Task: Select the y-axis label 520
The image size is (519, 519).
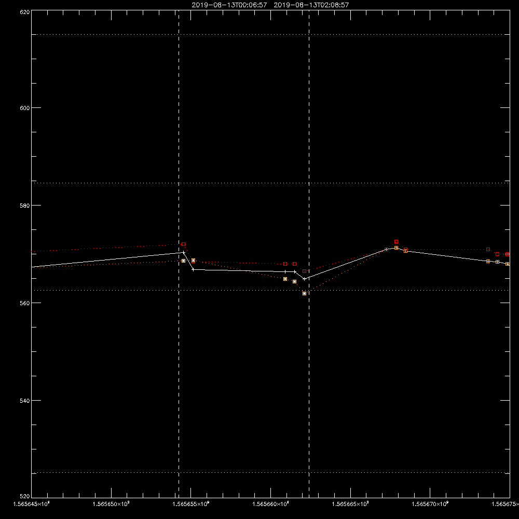Action: coord(25,496)
